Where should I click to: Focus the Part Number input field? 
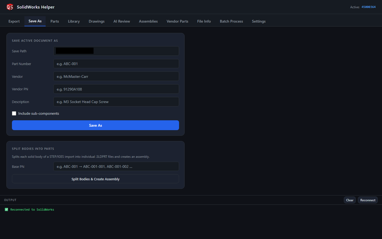[x=116, y=64]
